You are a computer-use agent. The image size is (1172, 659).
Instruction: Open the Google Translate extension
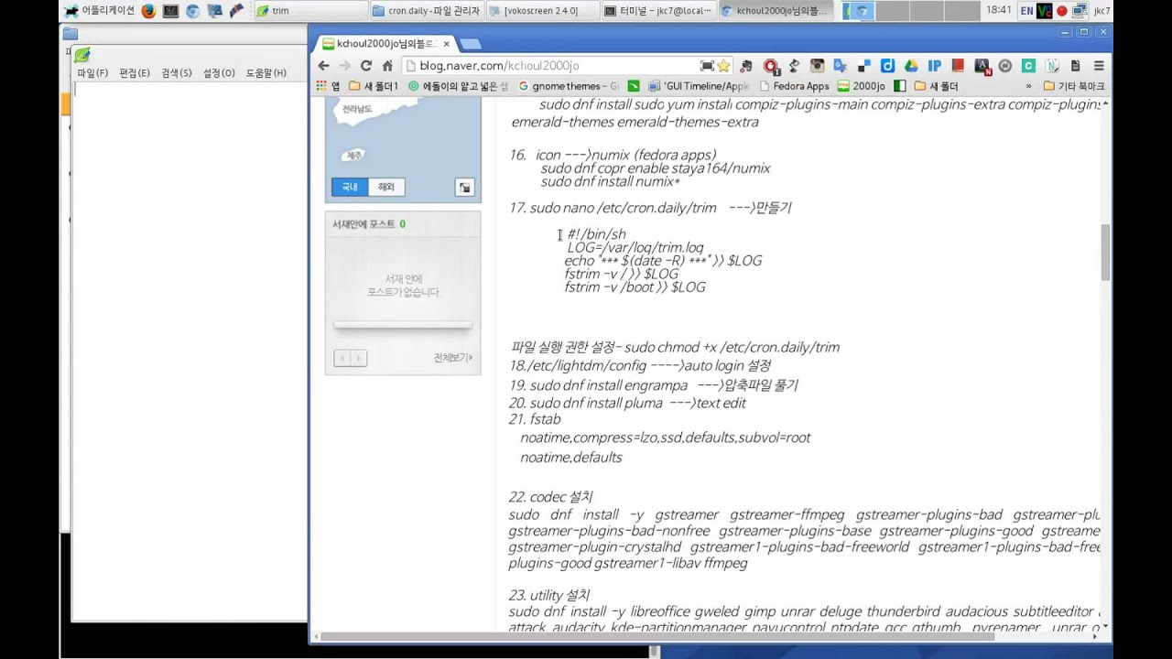pyautogui.click(x=841, y=66)
